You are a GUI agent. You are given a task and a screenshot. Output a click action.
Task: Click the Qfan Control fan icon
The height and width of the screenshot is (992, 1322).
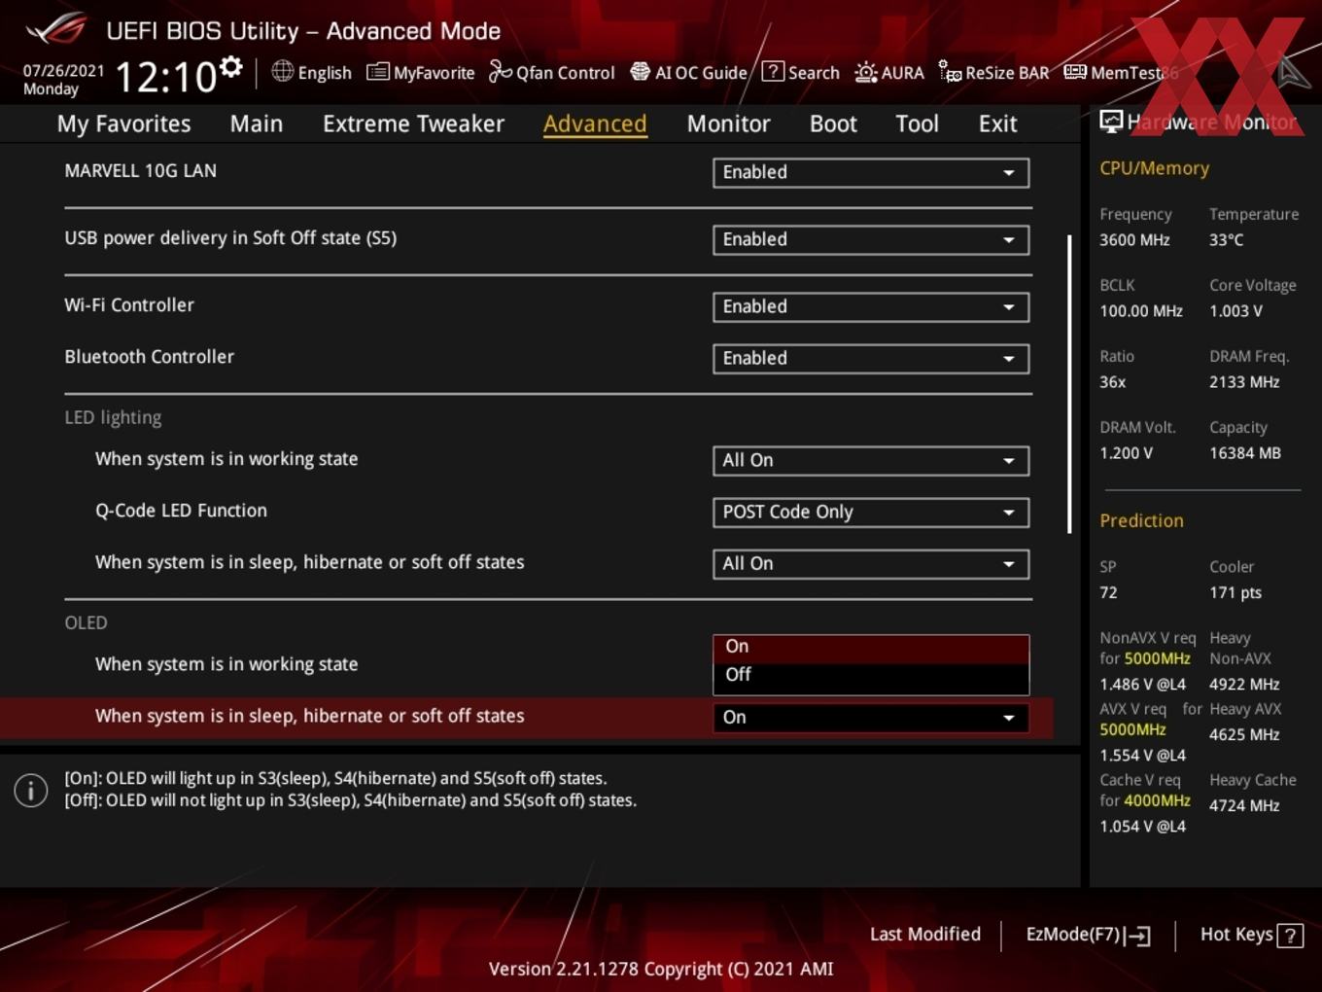pos(500,71)
